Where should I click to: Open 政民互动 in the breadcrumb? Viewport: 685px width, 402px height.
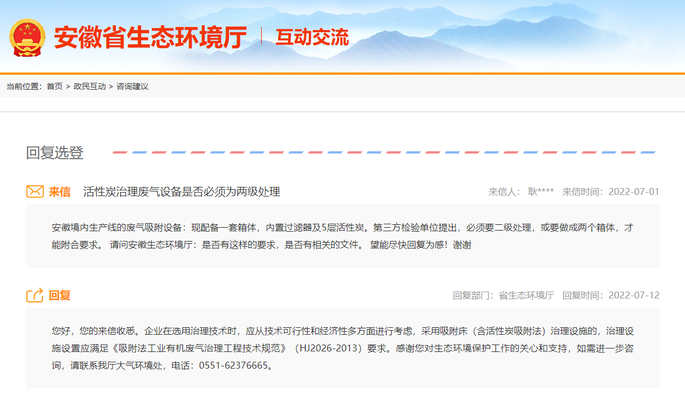coord(90,86)
